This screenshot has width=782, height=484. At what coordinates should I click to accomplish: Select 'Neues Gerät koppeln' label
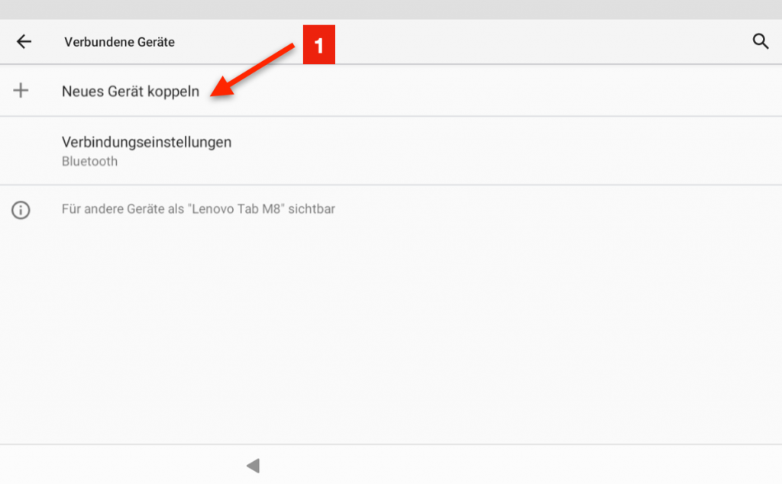(x=130, y=92)
